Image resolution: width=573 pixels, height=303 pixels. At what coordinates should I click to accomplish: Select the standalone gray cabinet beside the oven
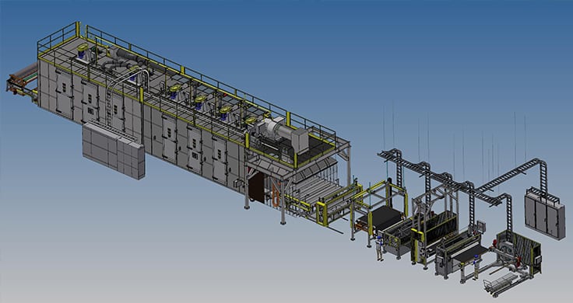tap(114, 150)
